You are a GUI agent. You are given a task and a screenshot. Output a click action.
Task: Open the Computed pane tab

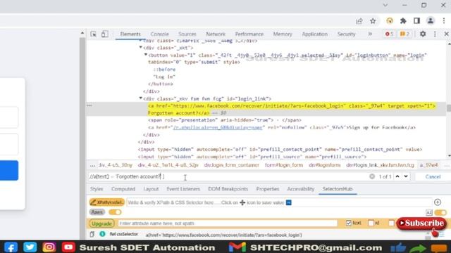pos(123,189)
